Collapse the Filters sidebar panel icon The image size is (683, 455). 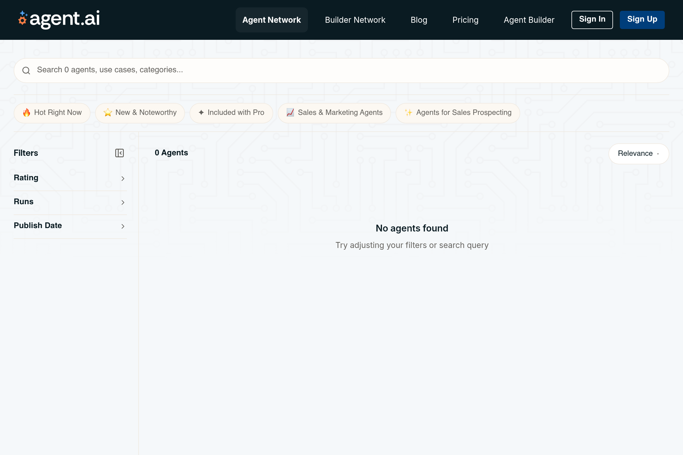(119, 153)
